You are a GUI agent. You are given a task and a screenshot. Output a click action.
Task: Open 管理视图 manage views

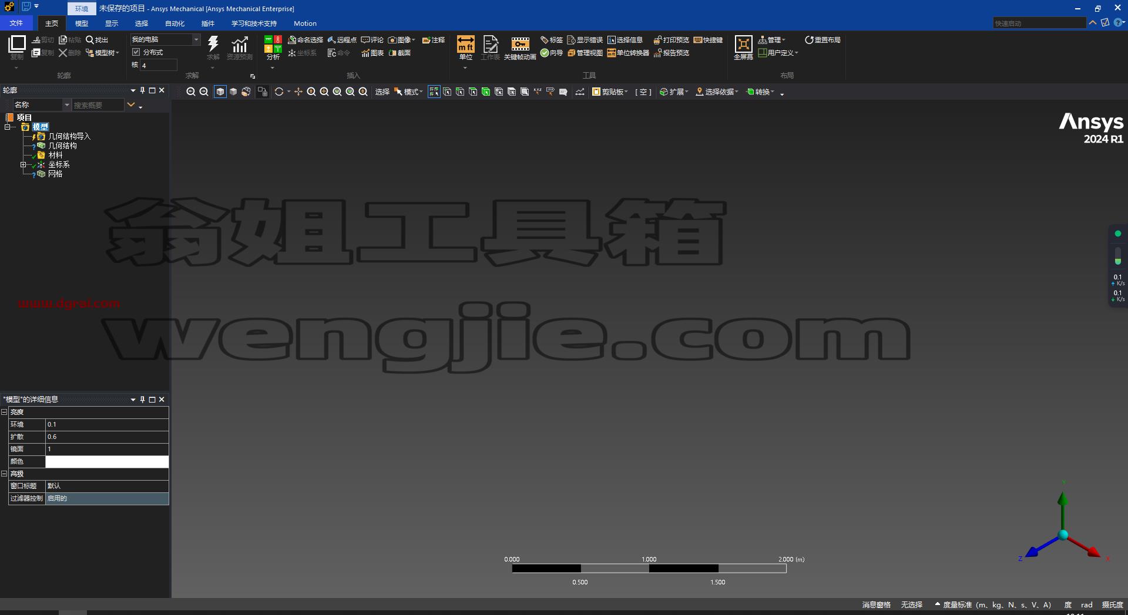click(585, 53)
